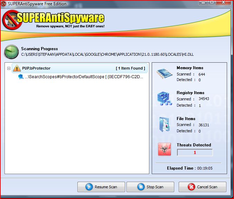Click the SUPERAntiSpyware Free Edition window title
Image resolution: width=234 pixels, height=199 pixels.
click(37, 4)
